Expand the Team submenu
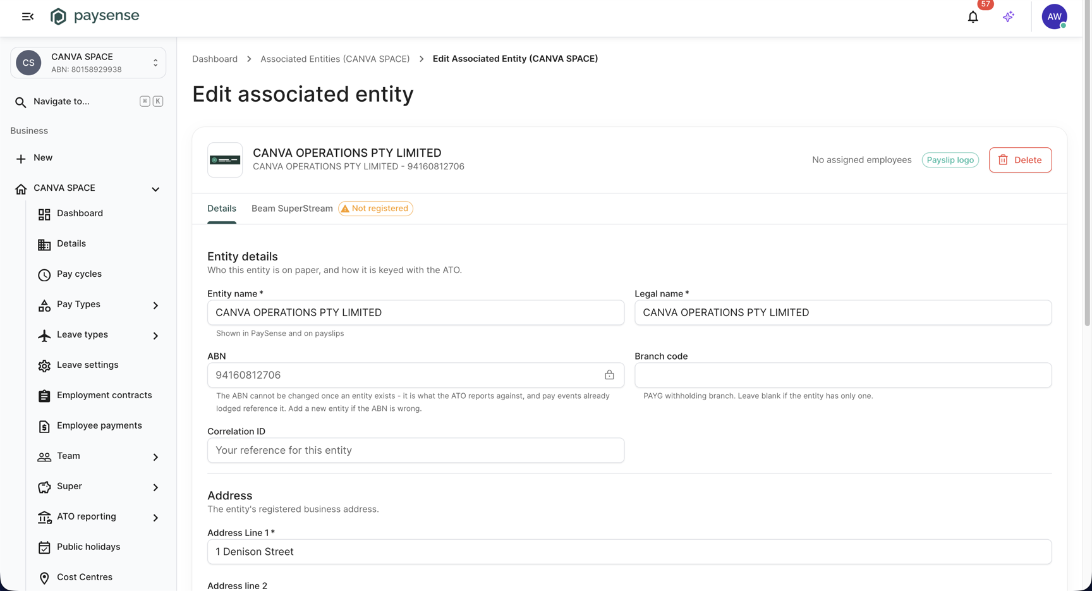Image resolution: width=1092 pixels, height=591 pixels. point(155,457)
